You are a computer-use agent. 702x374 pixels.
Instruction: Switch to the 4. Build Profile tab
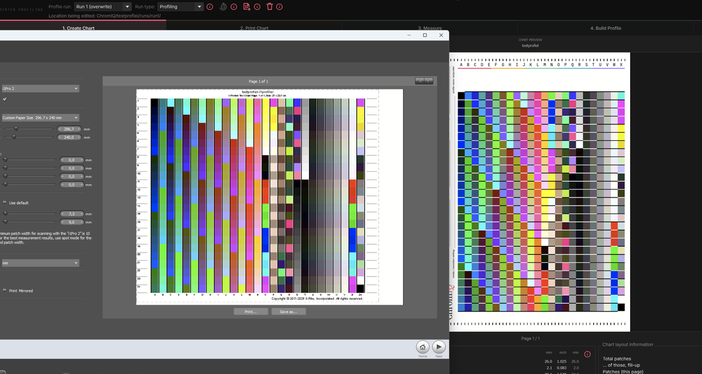click(605, 28)
